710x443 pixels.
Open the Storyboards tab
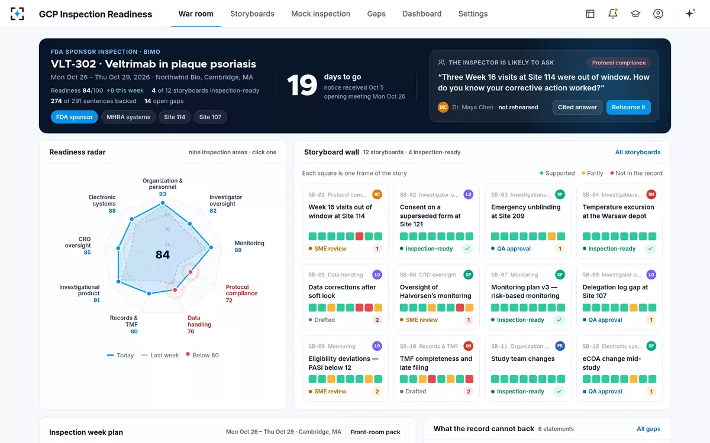[252, 14]
